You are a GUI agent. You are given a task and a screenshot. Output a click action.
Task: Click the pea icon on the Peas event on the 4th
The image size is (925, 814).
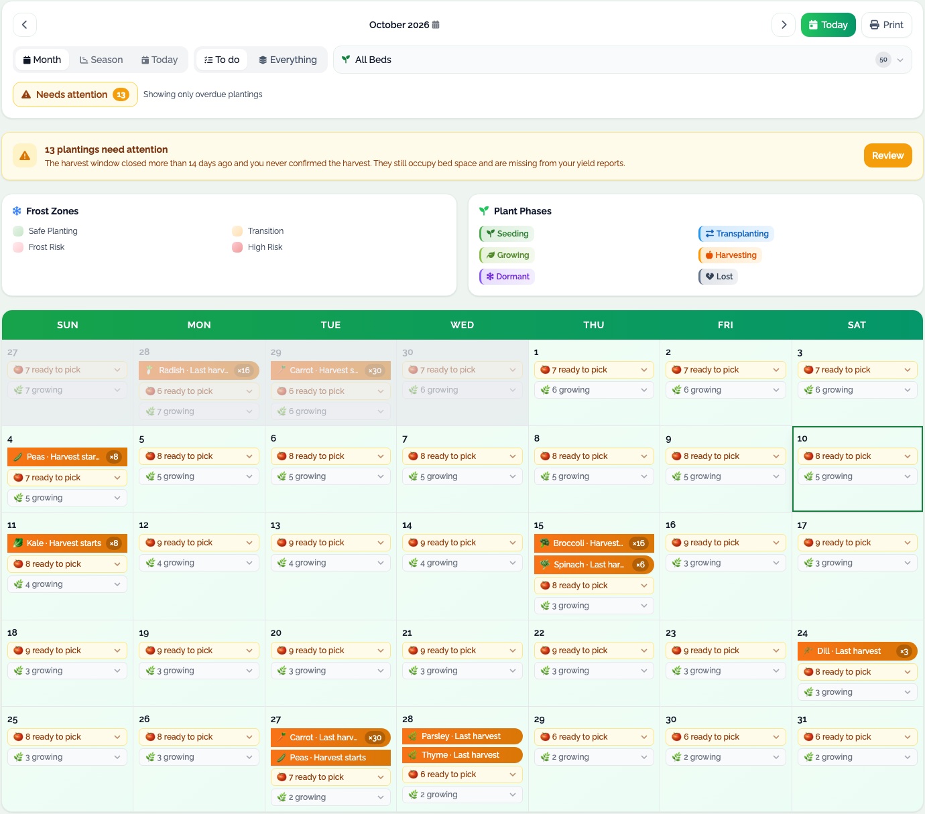(x=18, y=457)
